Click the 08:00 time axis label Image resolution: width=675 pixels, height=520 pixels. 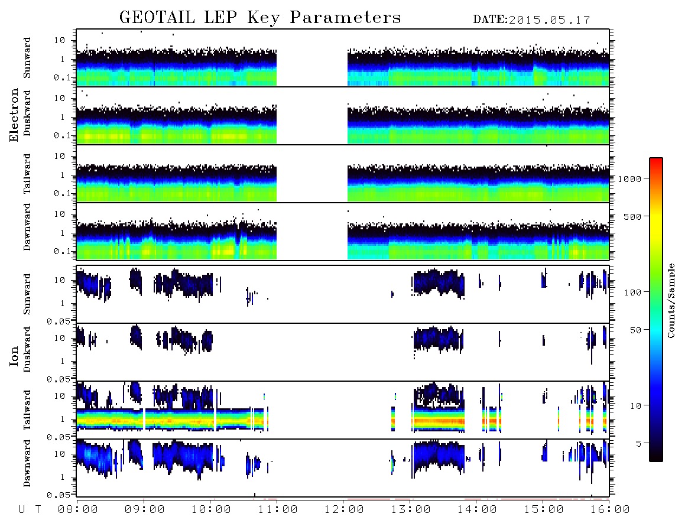(78, 510)
